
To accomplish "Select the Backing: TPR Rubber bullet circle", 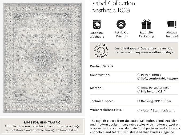I will tap(139, 101).
